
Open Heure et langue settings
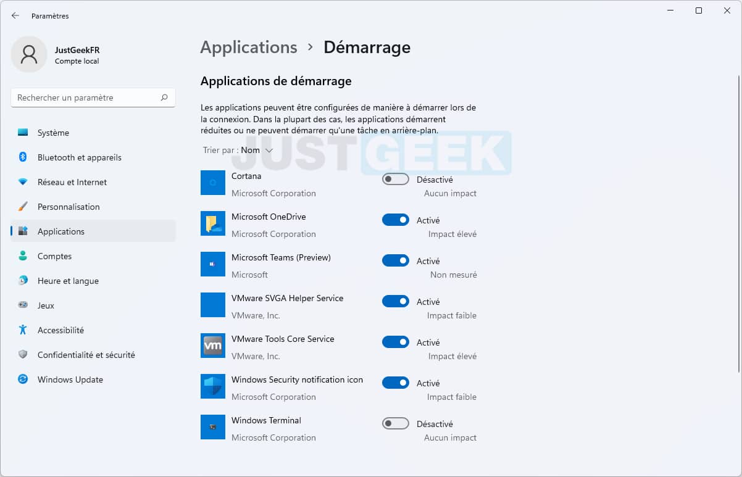tap(93, 281)
